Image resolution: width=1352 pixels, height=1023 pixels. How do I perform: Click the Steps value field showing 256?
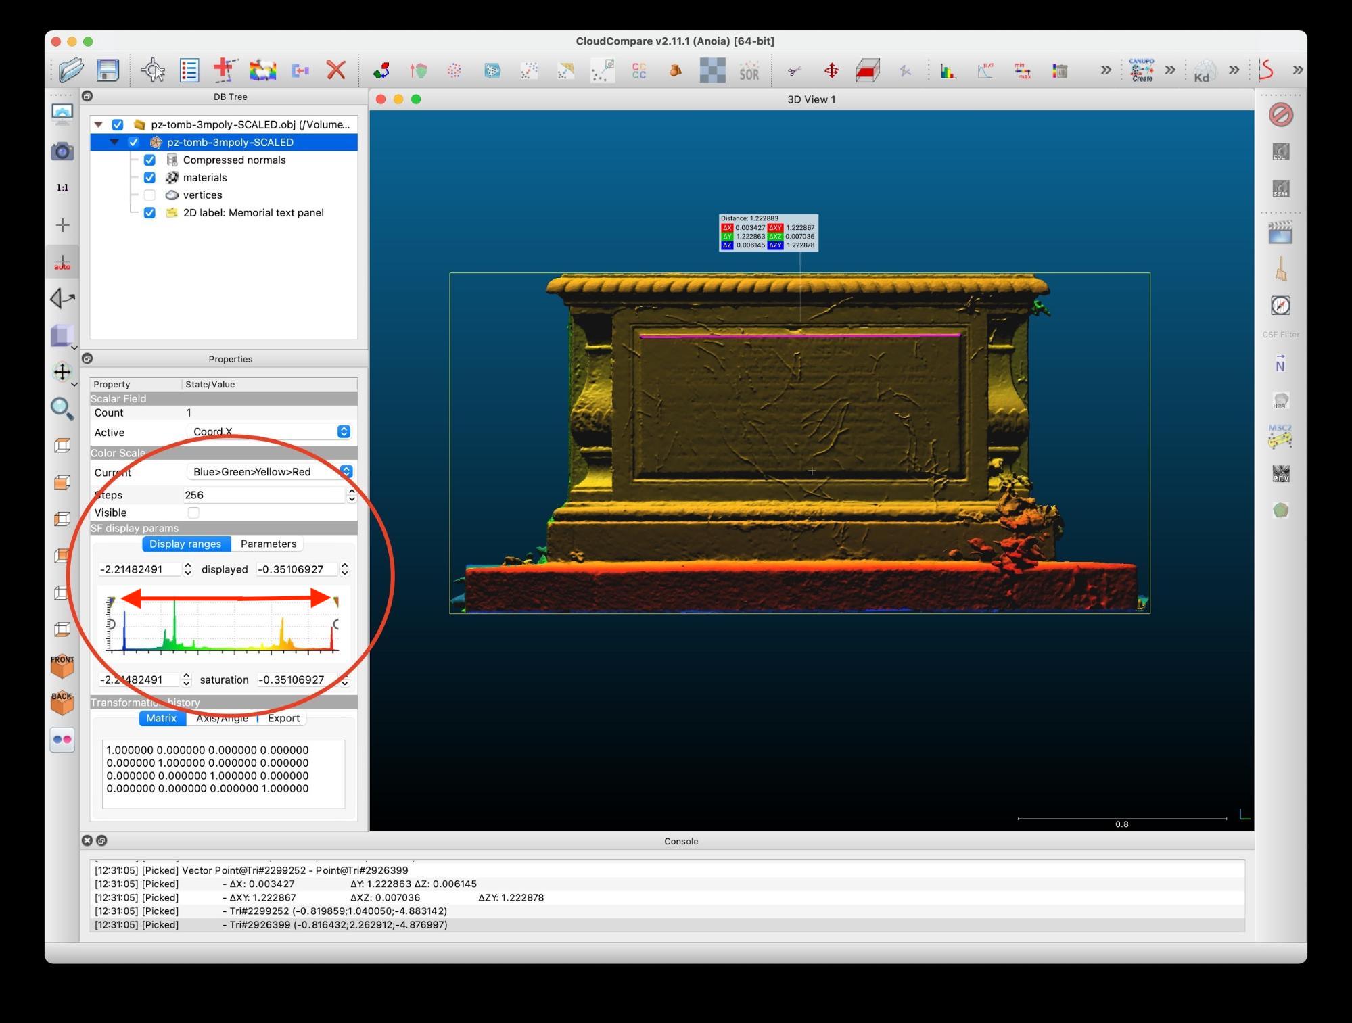click(264, 495)
